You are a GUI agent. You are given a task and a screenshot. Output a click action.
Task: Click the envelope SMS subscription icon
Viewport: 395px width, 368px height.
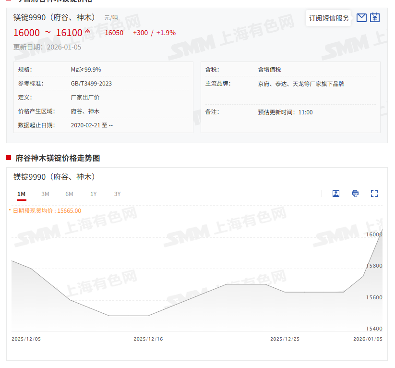tap(362, 18)
